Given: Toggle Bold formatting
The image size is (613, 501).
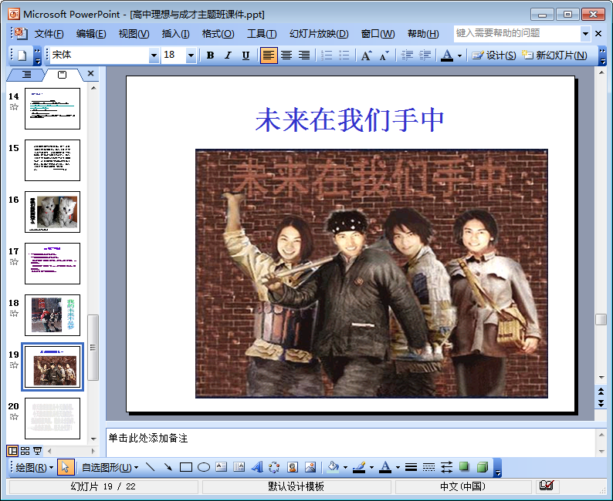Looking at the screenshot, I should [210, 55].
